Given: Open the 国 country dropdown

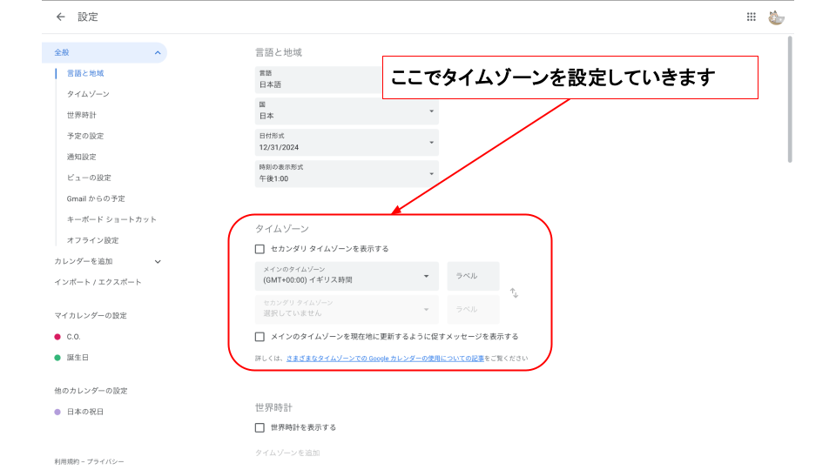Looking at the screenshot, I should (x=346, y=111).
